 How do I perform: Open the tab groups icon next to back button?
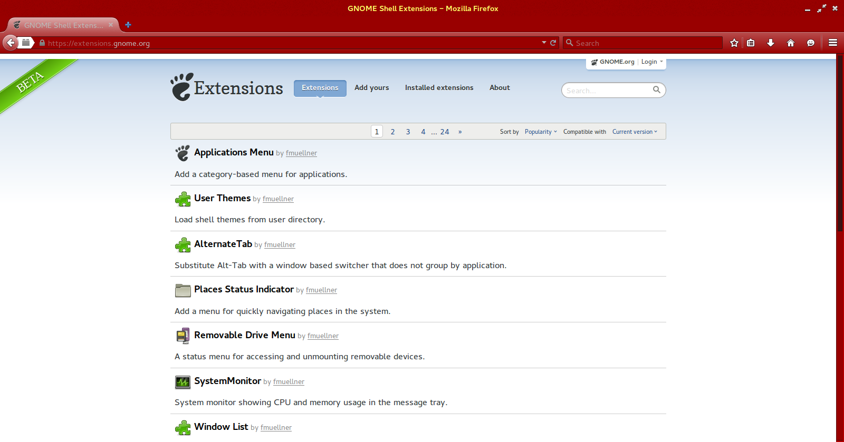point(26,43)
